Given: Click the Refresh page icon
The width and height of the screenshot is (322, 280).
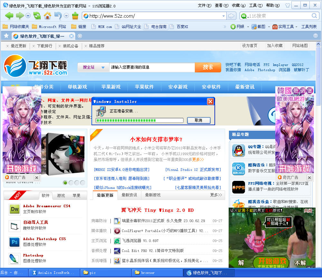Looking at the screenshot, I should [x=37, y=16].
